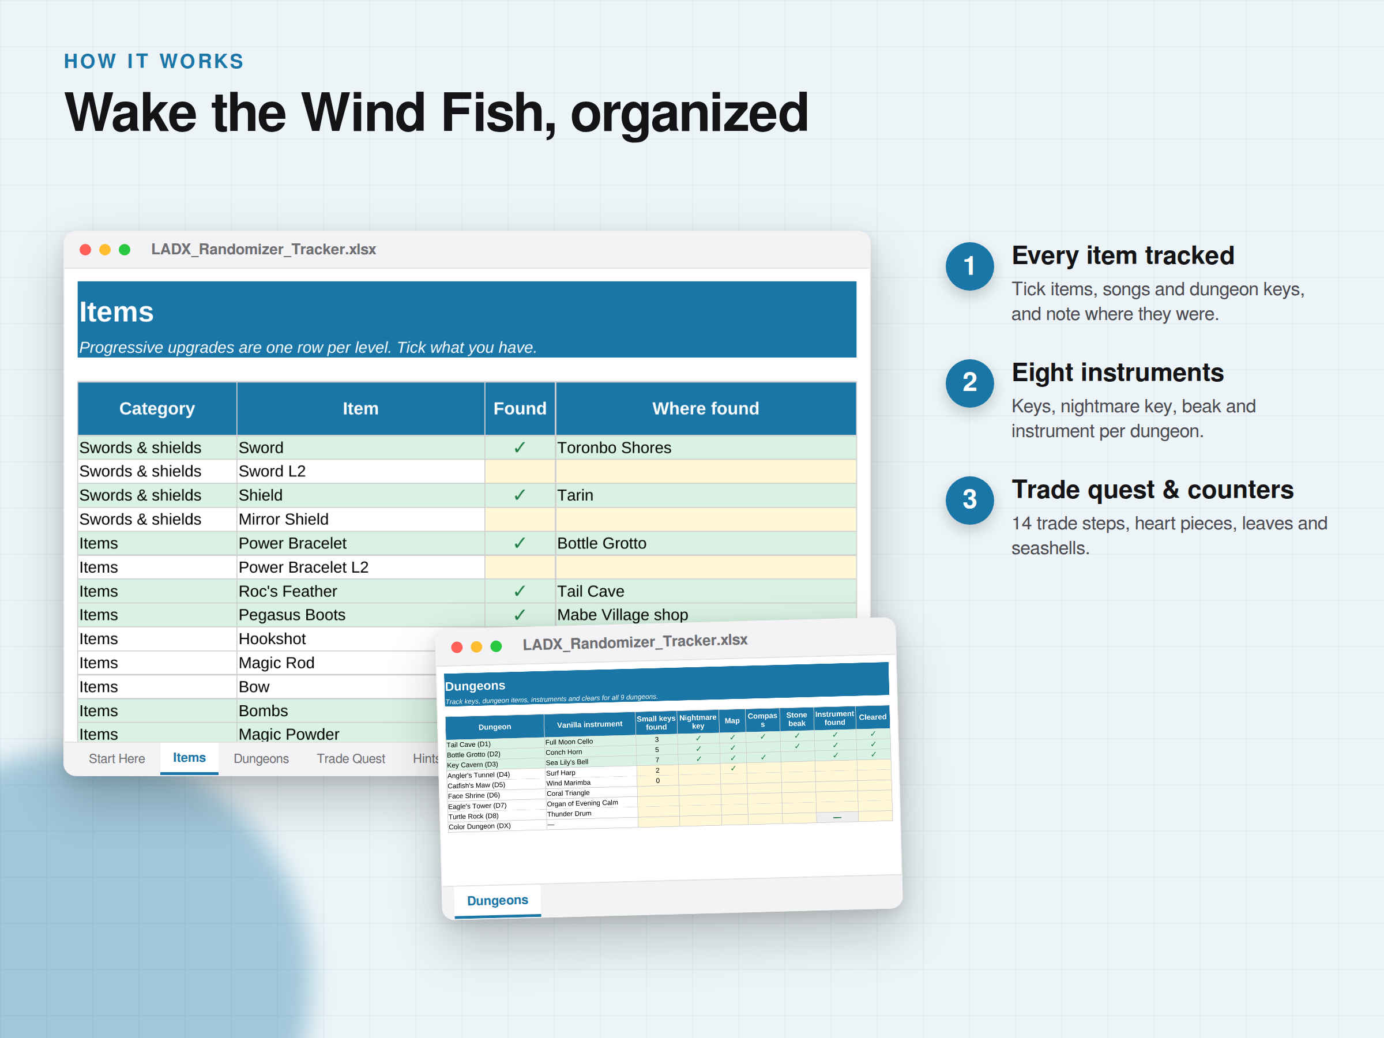Image resolution: width=1384 pixels, height=1038 pixels.
Task: Select the Organ of Evening Calm cell
Action: coord(592,803)
